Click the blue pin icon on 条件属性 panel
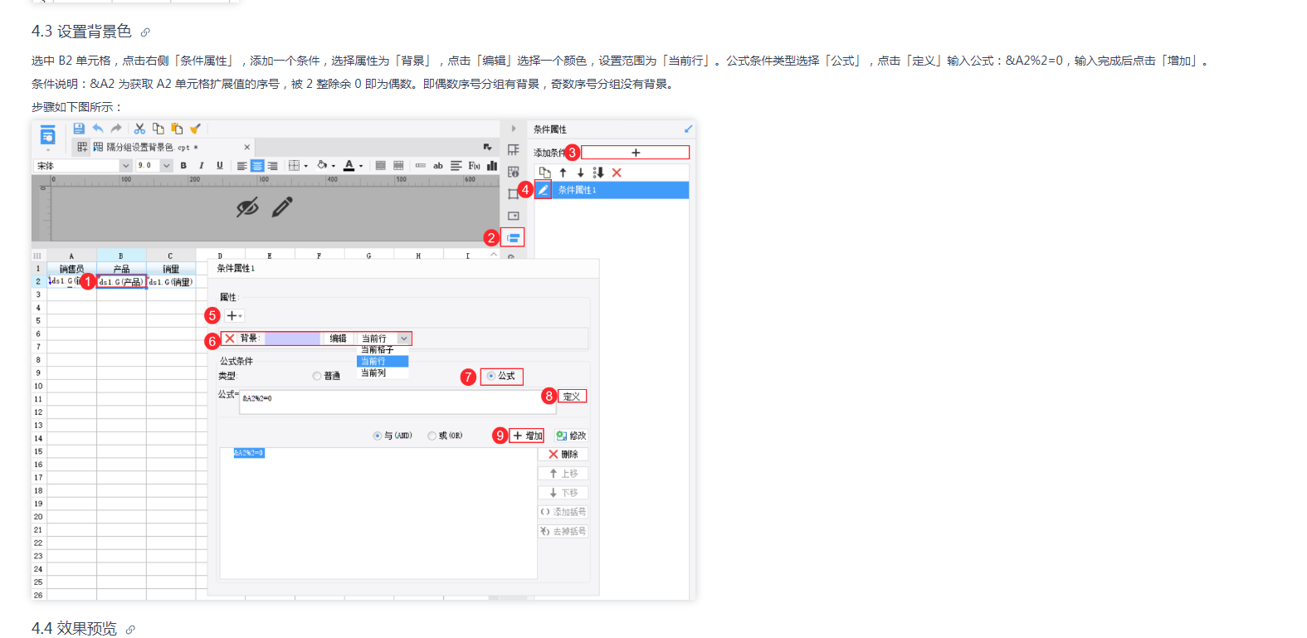 point(687,129)
